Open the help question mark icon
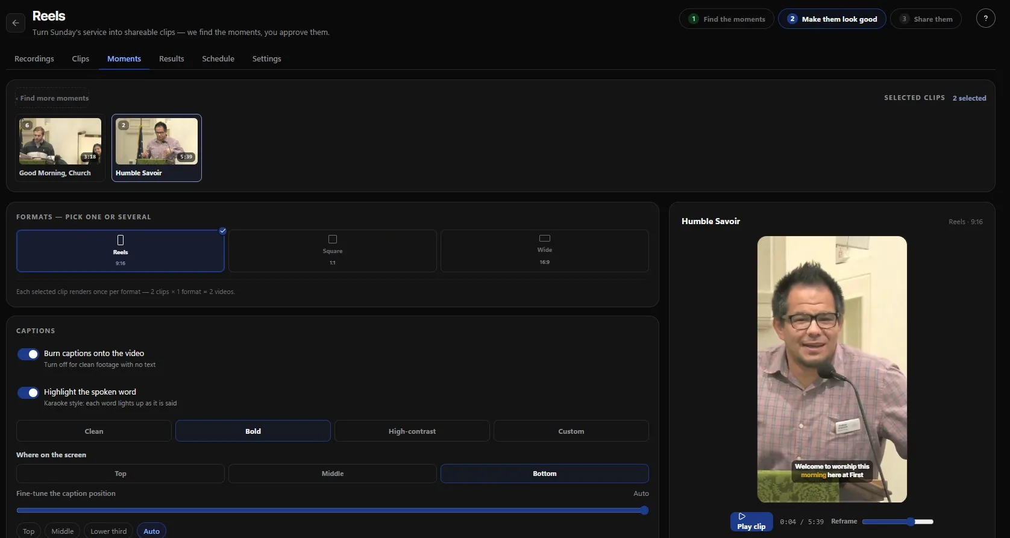The height and width of the screenshot is (538, 1010). pos(985,19)
